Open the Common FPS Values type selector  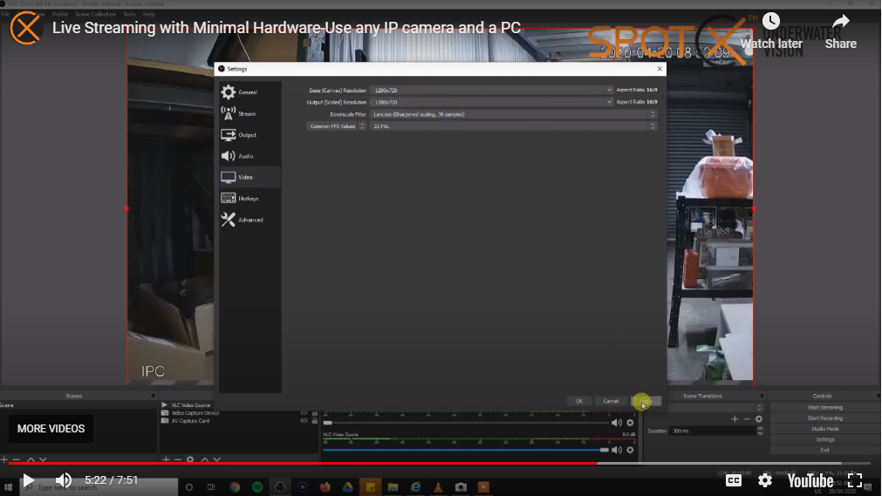[336, 126]
